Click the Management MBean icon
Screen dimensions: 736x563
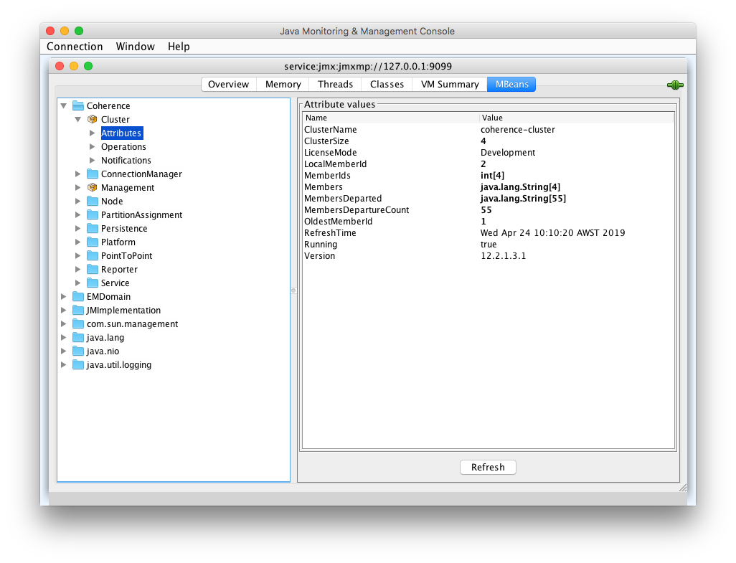coord(92,188)
